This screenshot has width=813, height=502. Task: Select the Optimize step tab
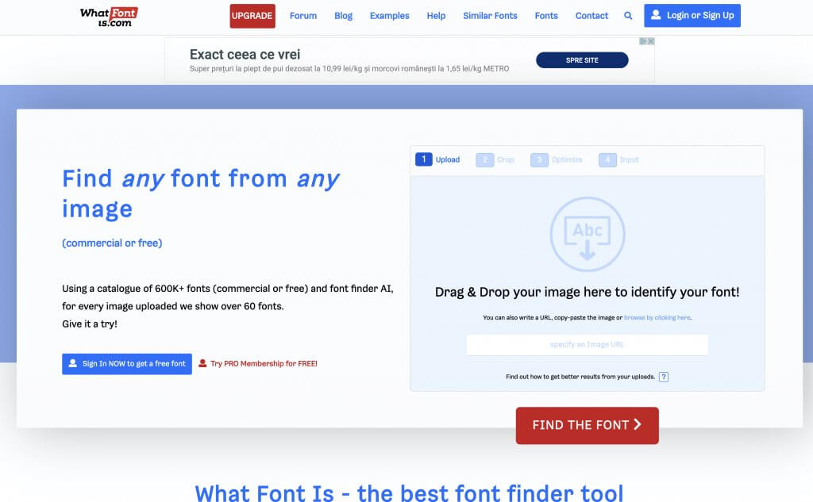[557, 159]
